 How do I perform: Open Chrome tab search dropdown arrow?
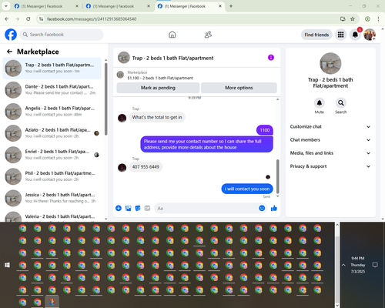(6, 6)
